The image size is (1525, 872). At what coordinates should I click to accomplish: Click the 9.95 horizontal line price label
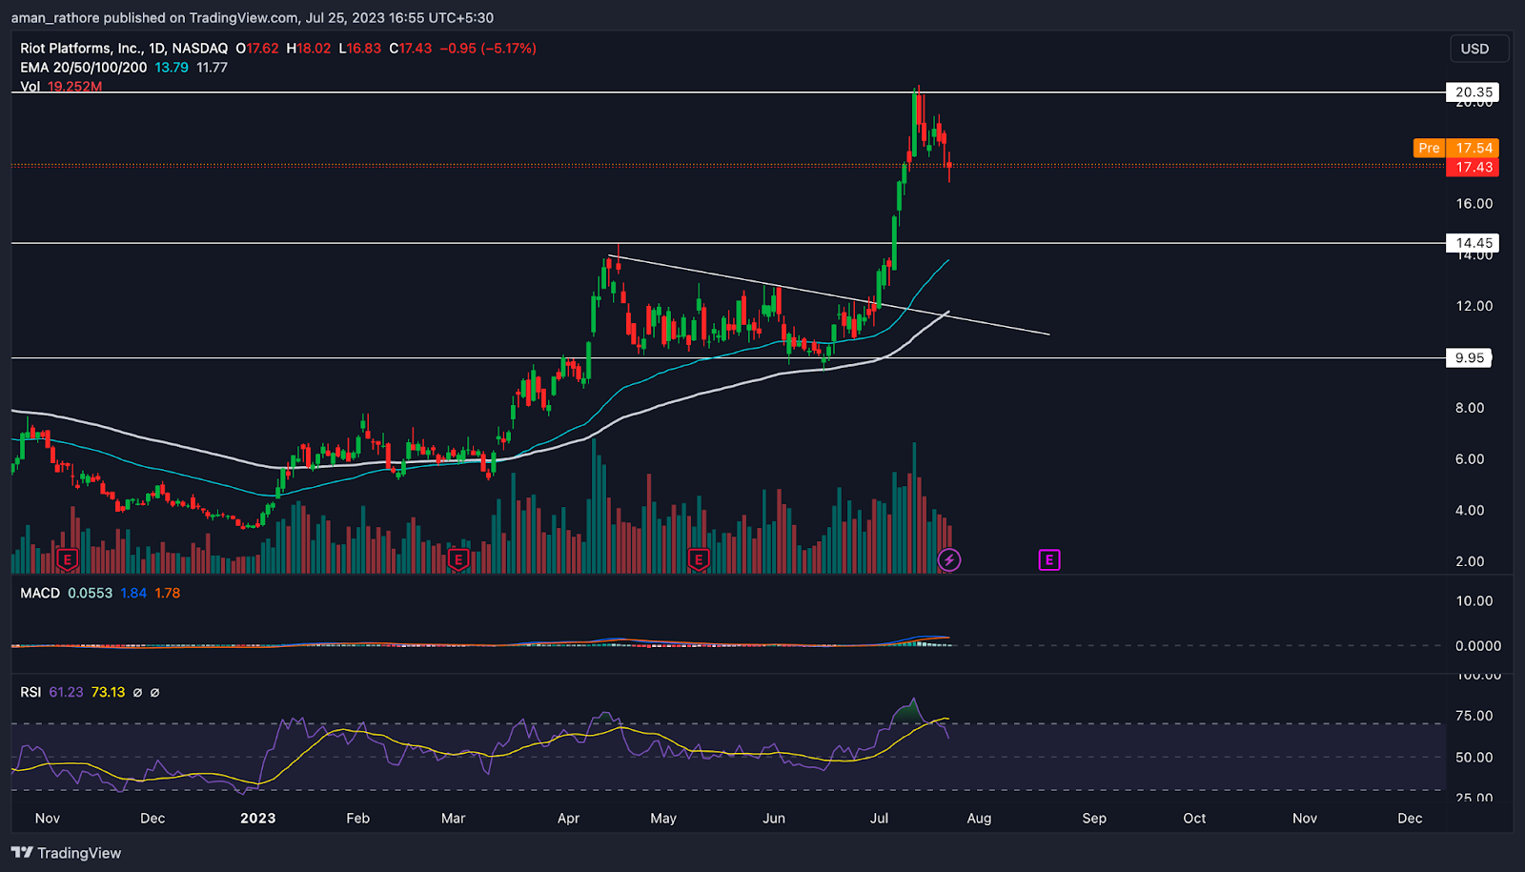pos(1469,358)
